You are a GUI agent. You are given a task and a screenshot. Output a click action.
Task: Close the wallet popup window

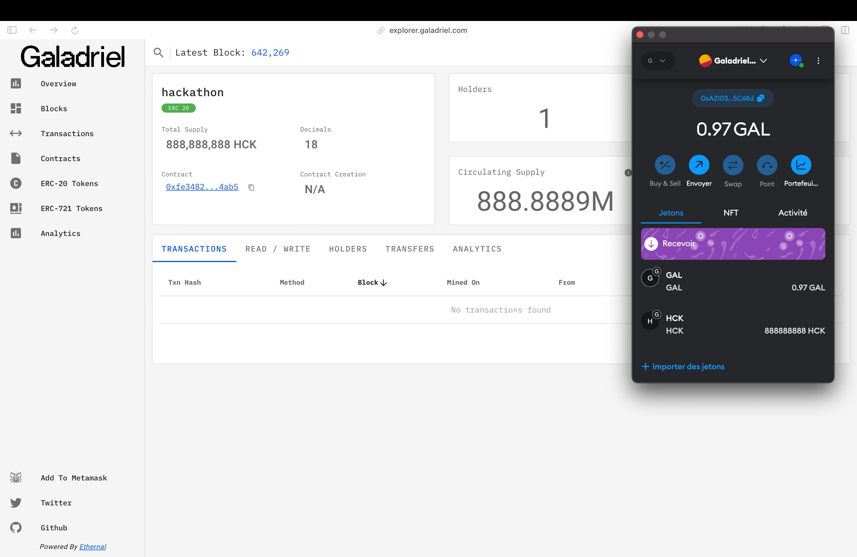[640, 35]
